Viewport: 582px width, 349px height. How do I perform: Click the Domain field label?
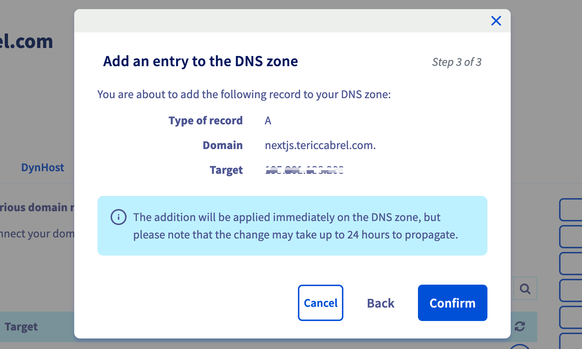click(x=223, y=145)
